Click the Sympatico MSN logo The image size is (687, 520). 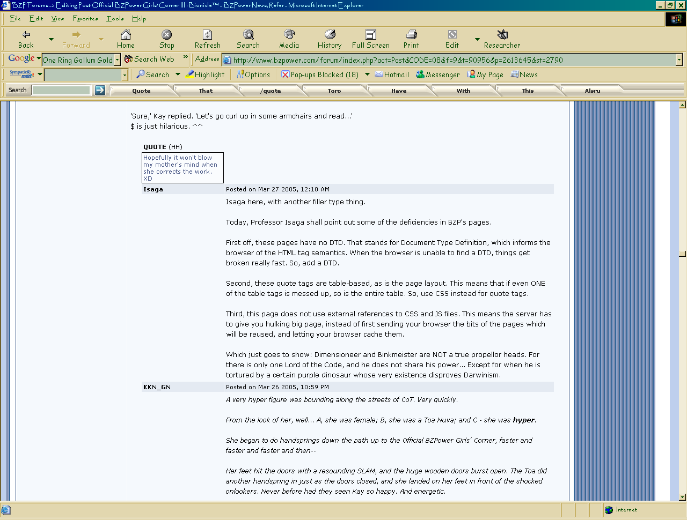(21, 74)
